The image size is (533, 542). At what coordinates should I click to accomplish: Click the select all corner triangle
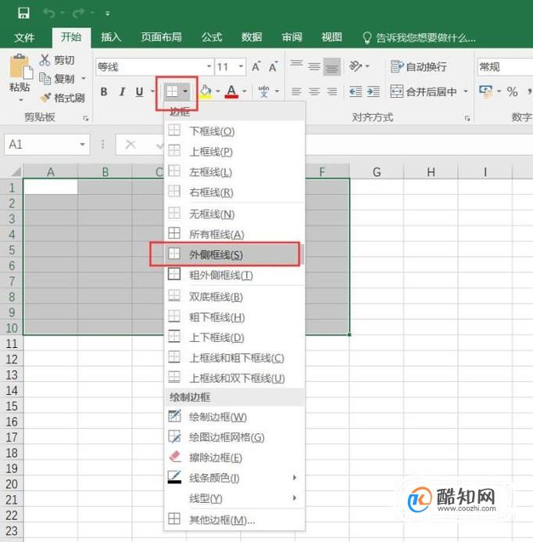tap(16, 171)
